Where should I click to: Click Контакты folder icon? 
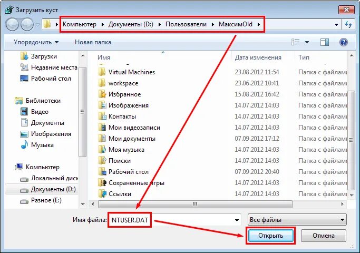(102, 116)
